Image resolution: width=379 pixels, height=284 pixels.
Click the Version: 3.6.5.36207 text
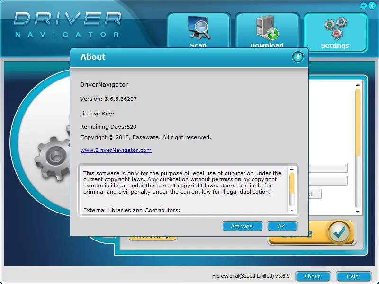[x=108, y=99]
